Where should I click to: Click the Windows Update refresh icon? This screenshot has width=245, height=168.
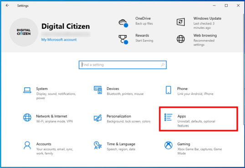[x=181, y=22]
